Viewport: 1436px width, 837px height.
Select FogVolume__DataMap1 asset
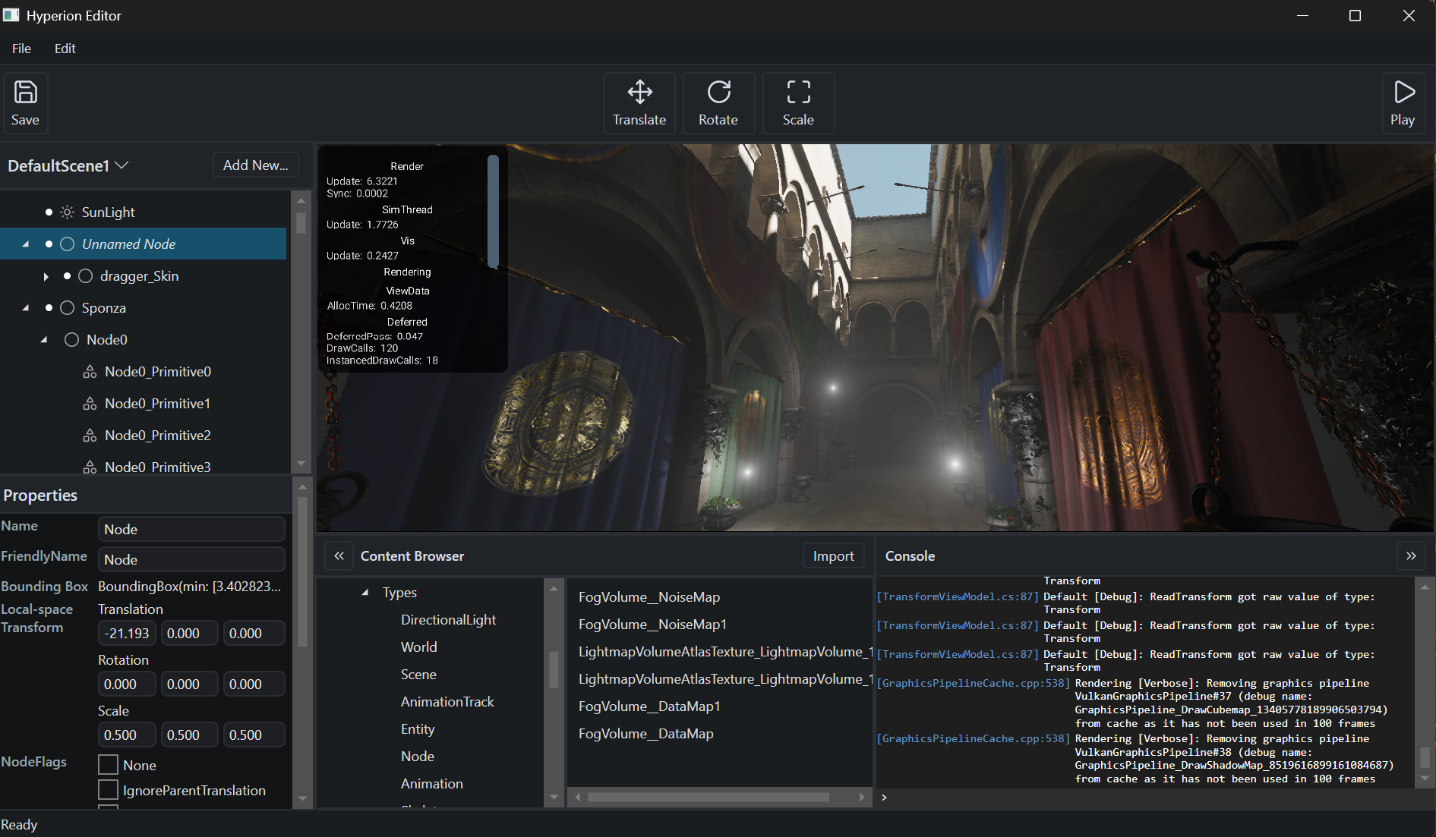(649, 706)
